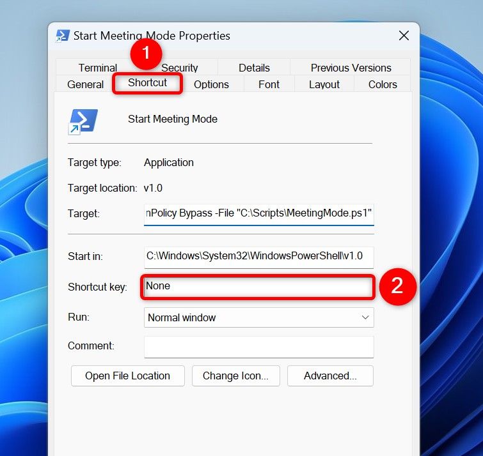
Task: Open the Layout tab
Action: [x=324, y=84]
